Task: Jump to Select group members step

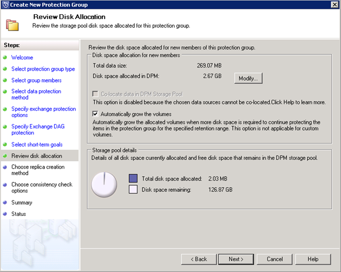Action: click(36, 81)
